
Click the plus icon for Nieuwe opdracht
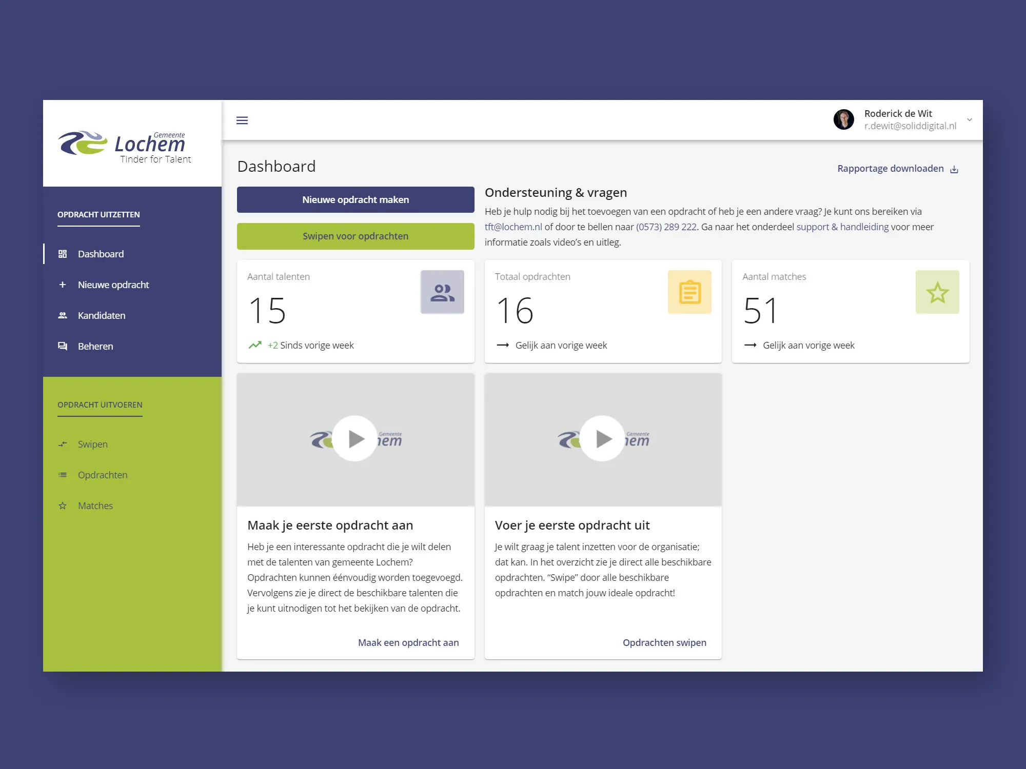pyautogui.click(x=63, y=285)
